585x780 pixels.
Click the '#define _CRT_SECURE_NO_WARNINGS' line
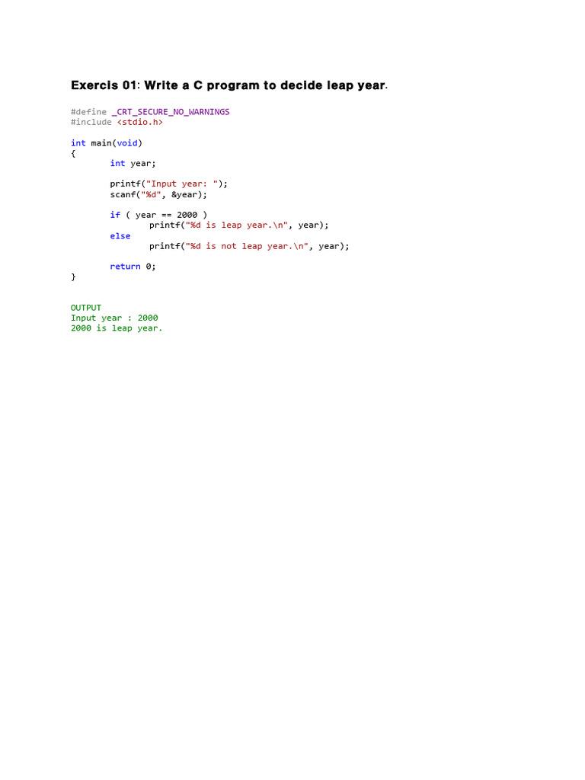tap(150, 112)
